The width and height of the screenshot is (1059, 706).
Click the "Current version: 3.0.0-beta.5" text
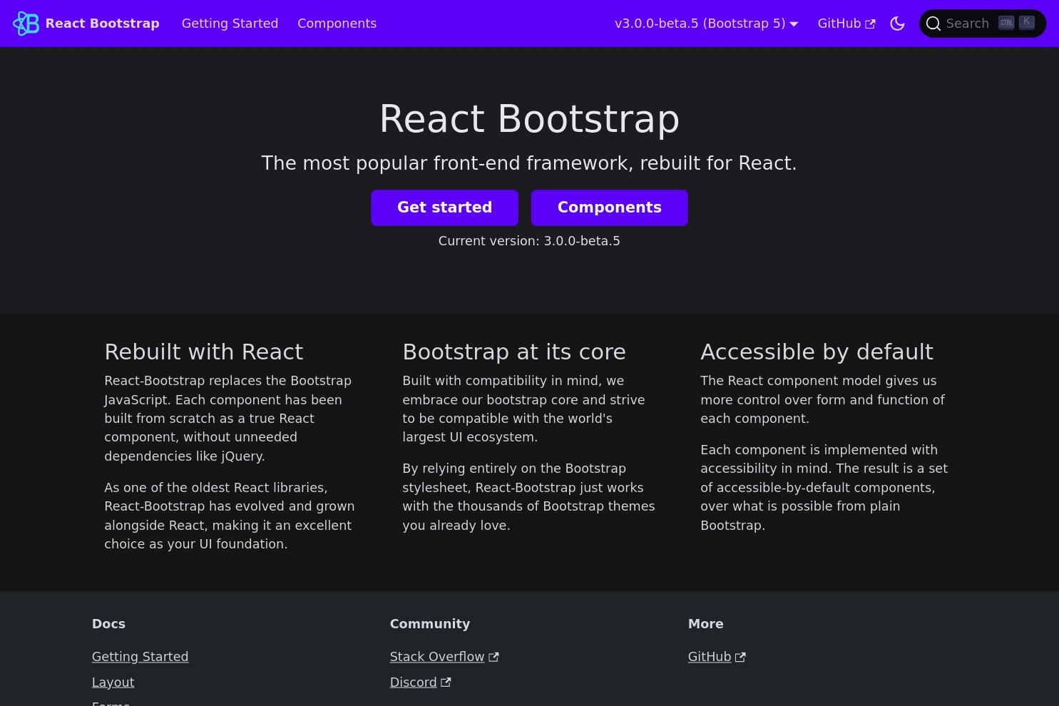529,241
